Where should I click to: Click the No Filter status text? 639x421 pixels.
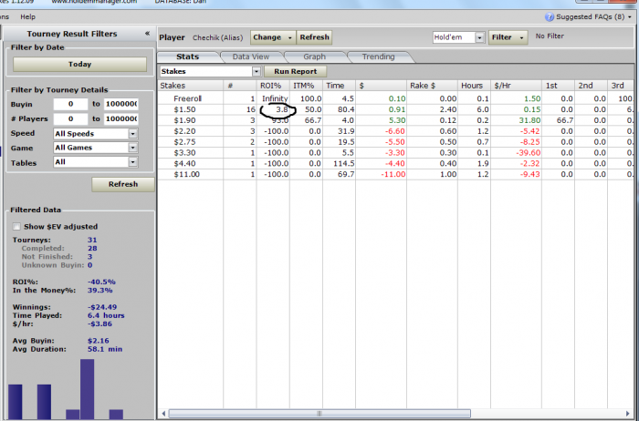550,36
